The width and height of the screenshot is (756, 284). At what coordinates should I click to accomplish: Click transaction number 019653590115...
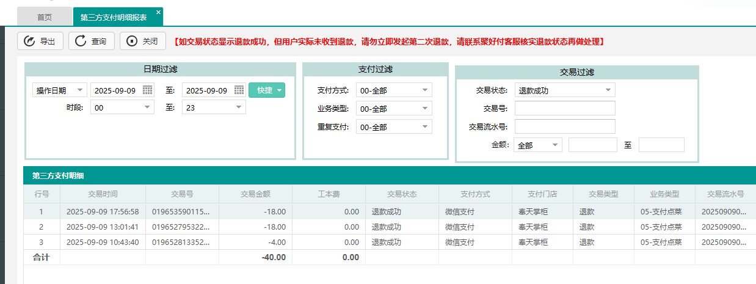[181, 211]
